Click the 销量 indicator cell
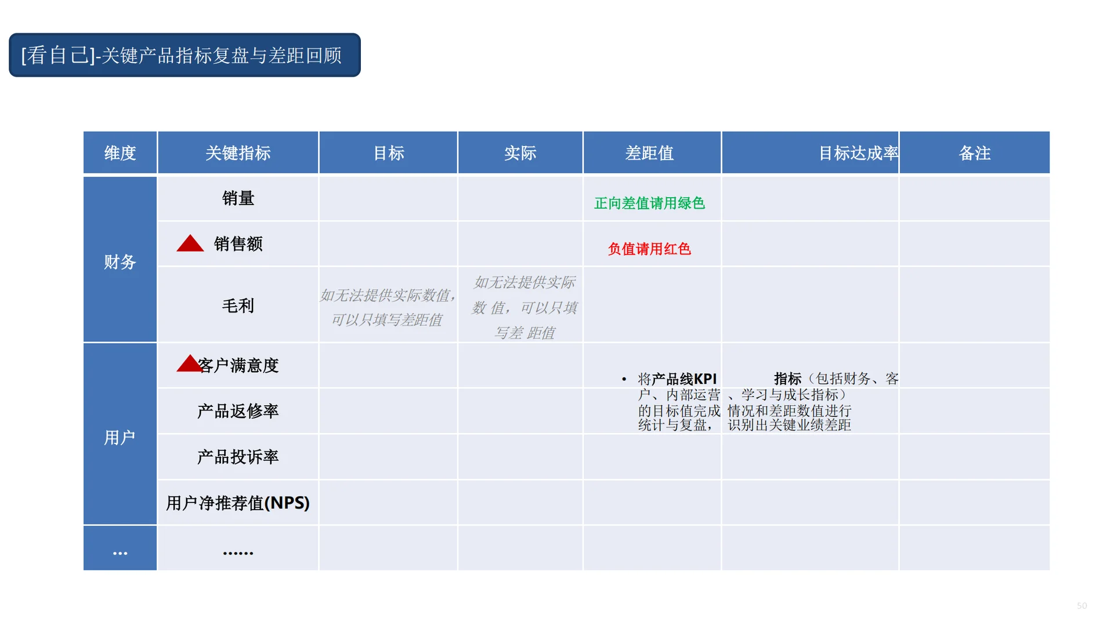Image resolution: width=1114 pixels, height=626 pixels. tap(238, 198)
